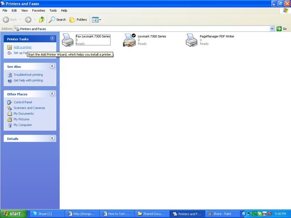Open the Edit menu
291x218 pixels.
(x=14, y=11)
